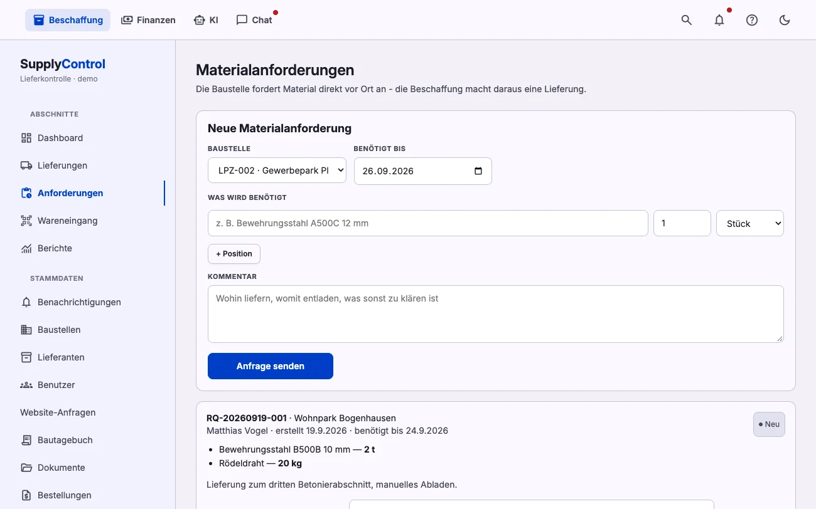Click the Benutzer people icon

tap(26, 385)
